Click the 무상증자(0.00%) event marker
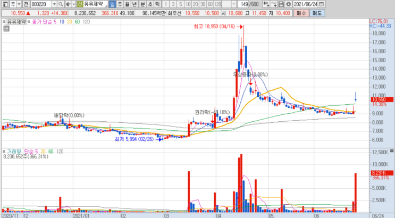395x218 pixels. click(x=250, y=74)
